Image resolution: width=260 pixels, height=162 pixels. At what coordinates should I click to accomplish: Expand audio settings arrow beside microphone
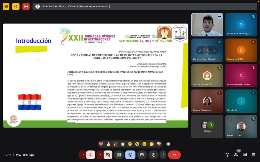[x=83, y=155]
